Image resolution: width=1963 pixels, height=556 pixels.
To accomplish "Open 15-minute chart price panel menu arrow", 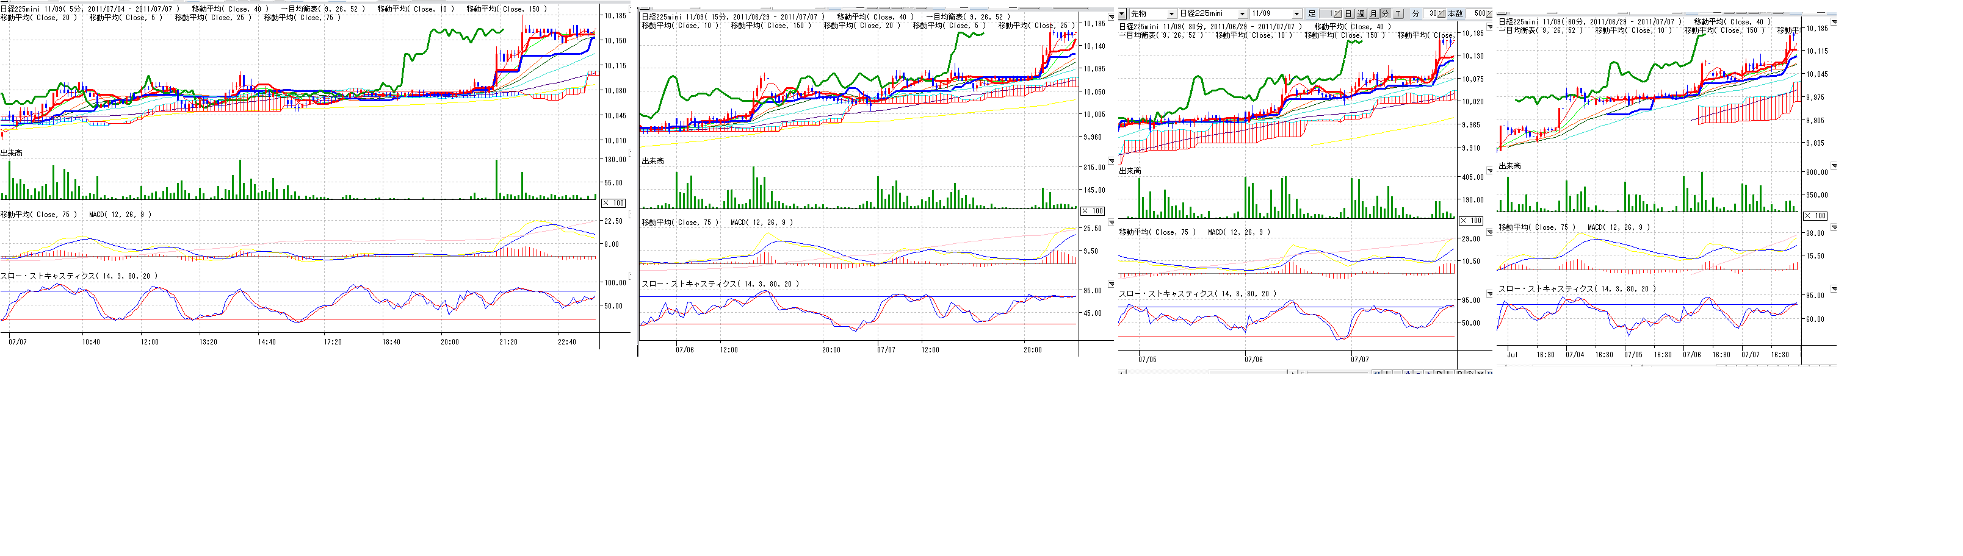I will click(1111, 16).
